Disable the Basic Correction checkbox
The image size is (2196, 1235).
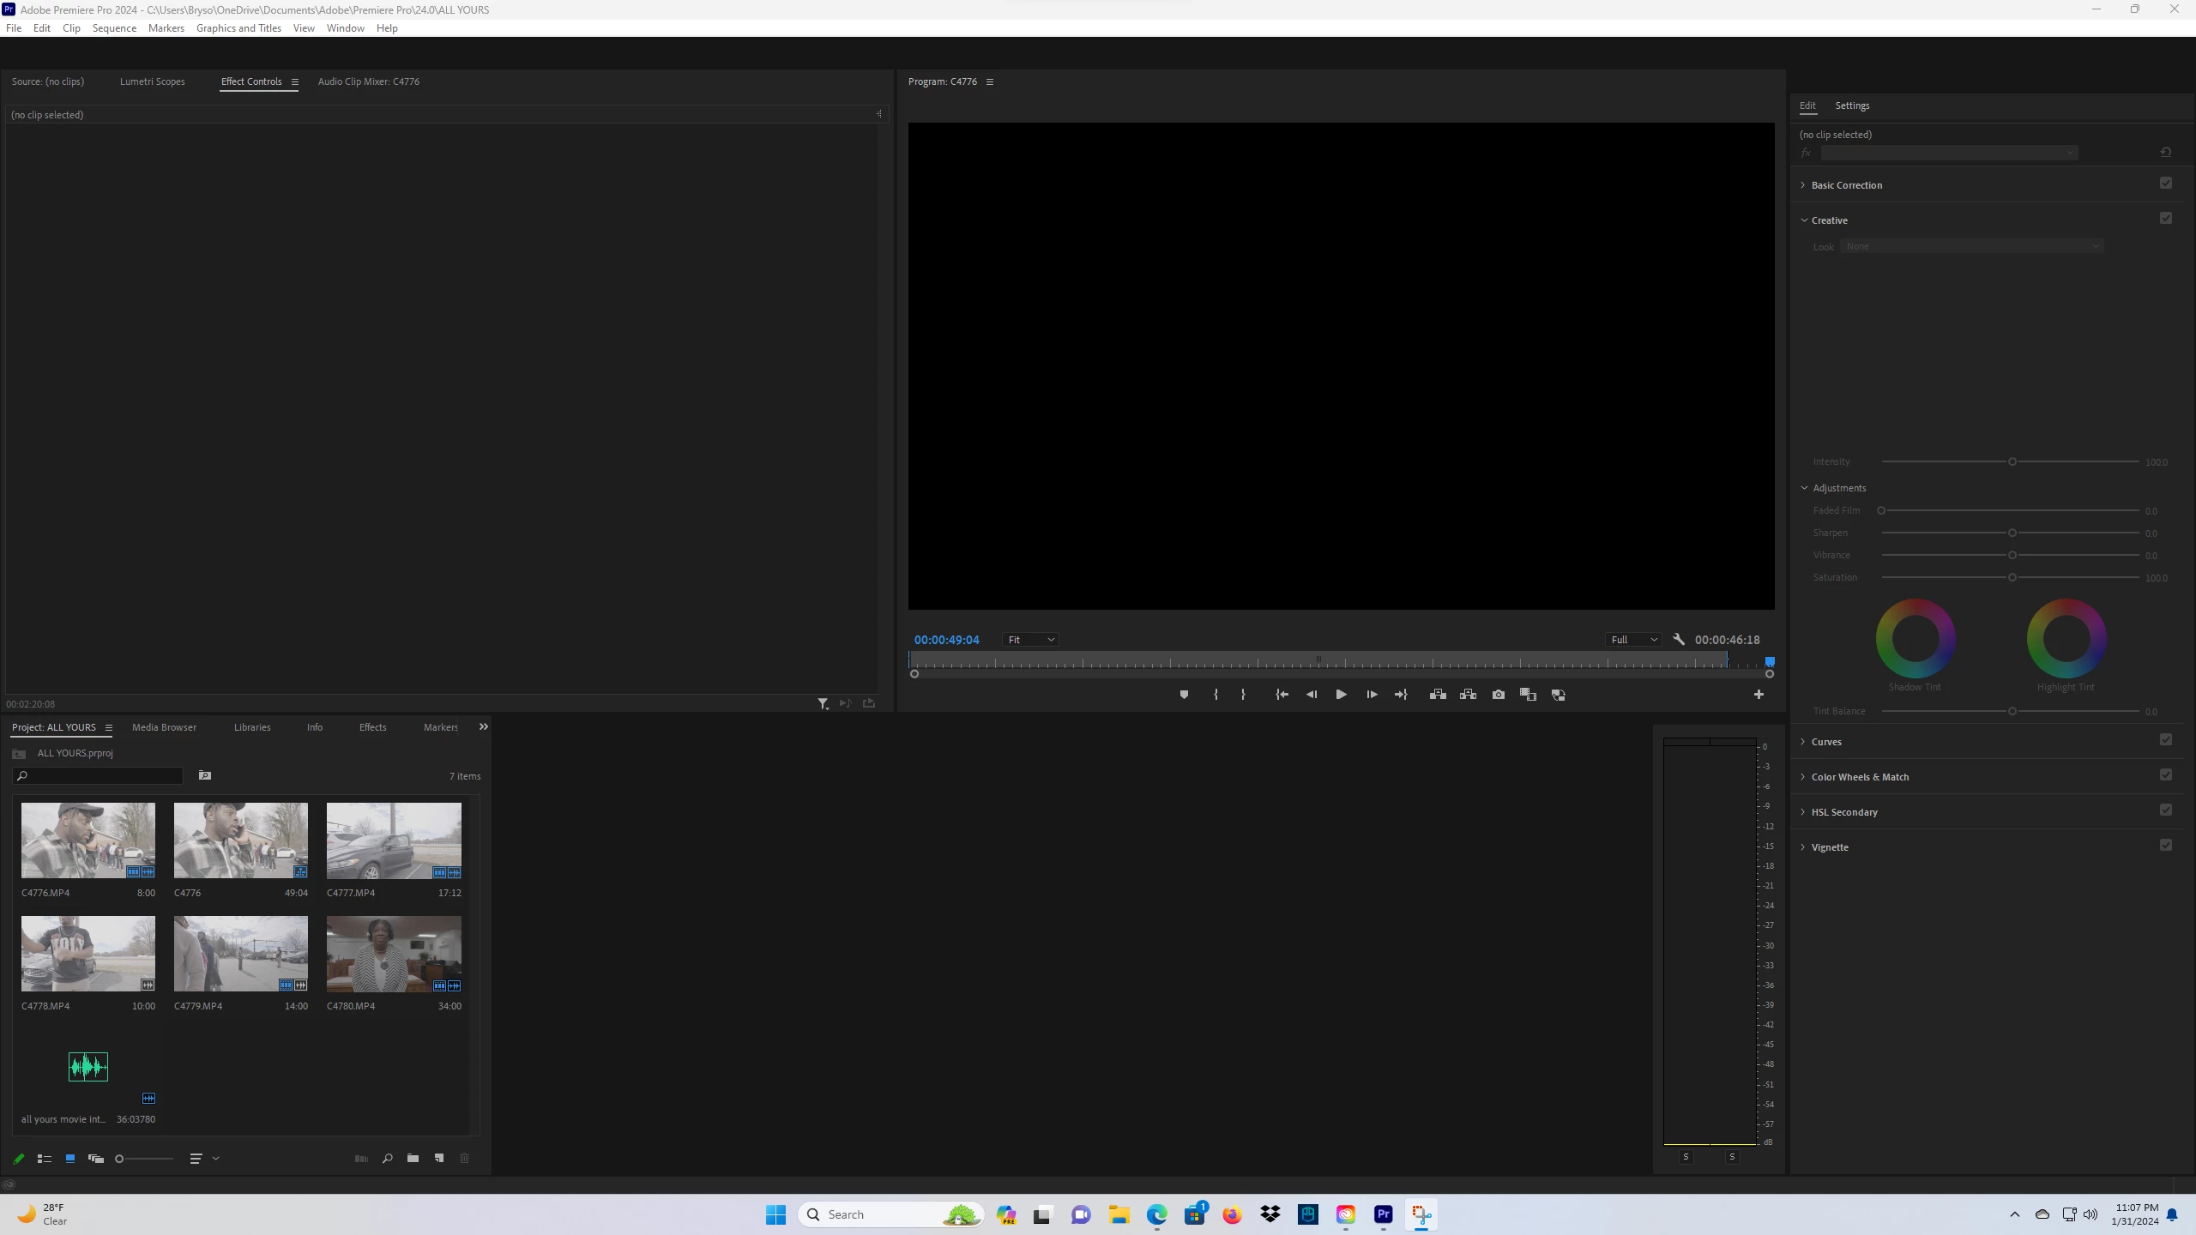[2165, 184]
